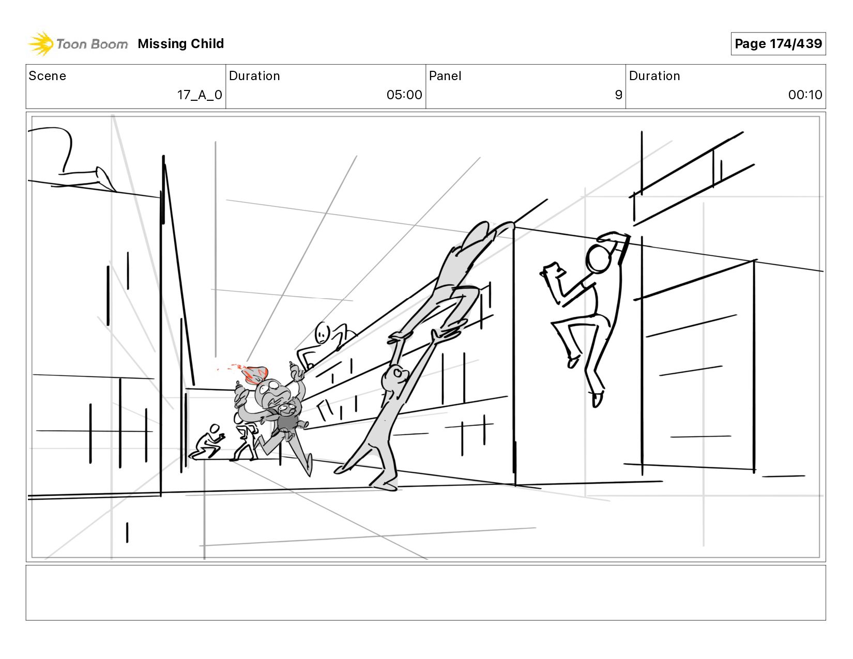Image resolution: width=853 pixels, height=659 pixels.
Task: Click the Toon Boom logo
Action: tap(78, 44)
